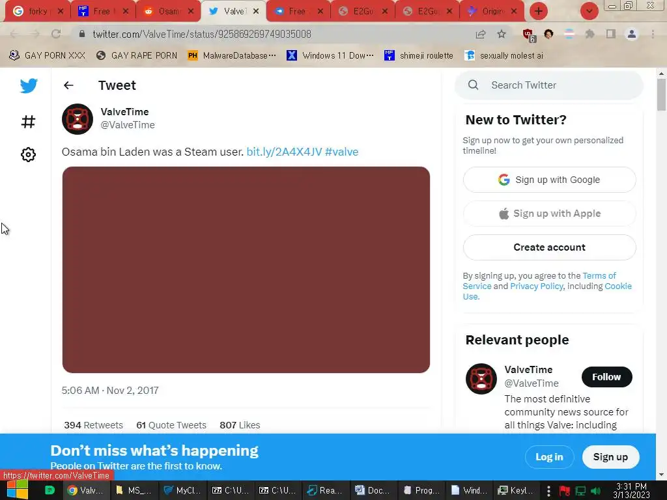The height and width of the screenshot is (500, 667).
Task: Click the browser forward arrow
Action: [x=35, y=34]
